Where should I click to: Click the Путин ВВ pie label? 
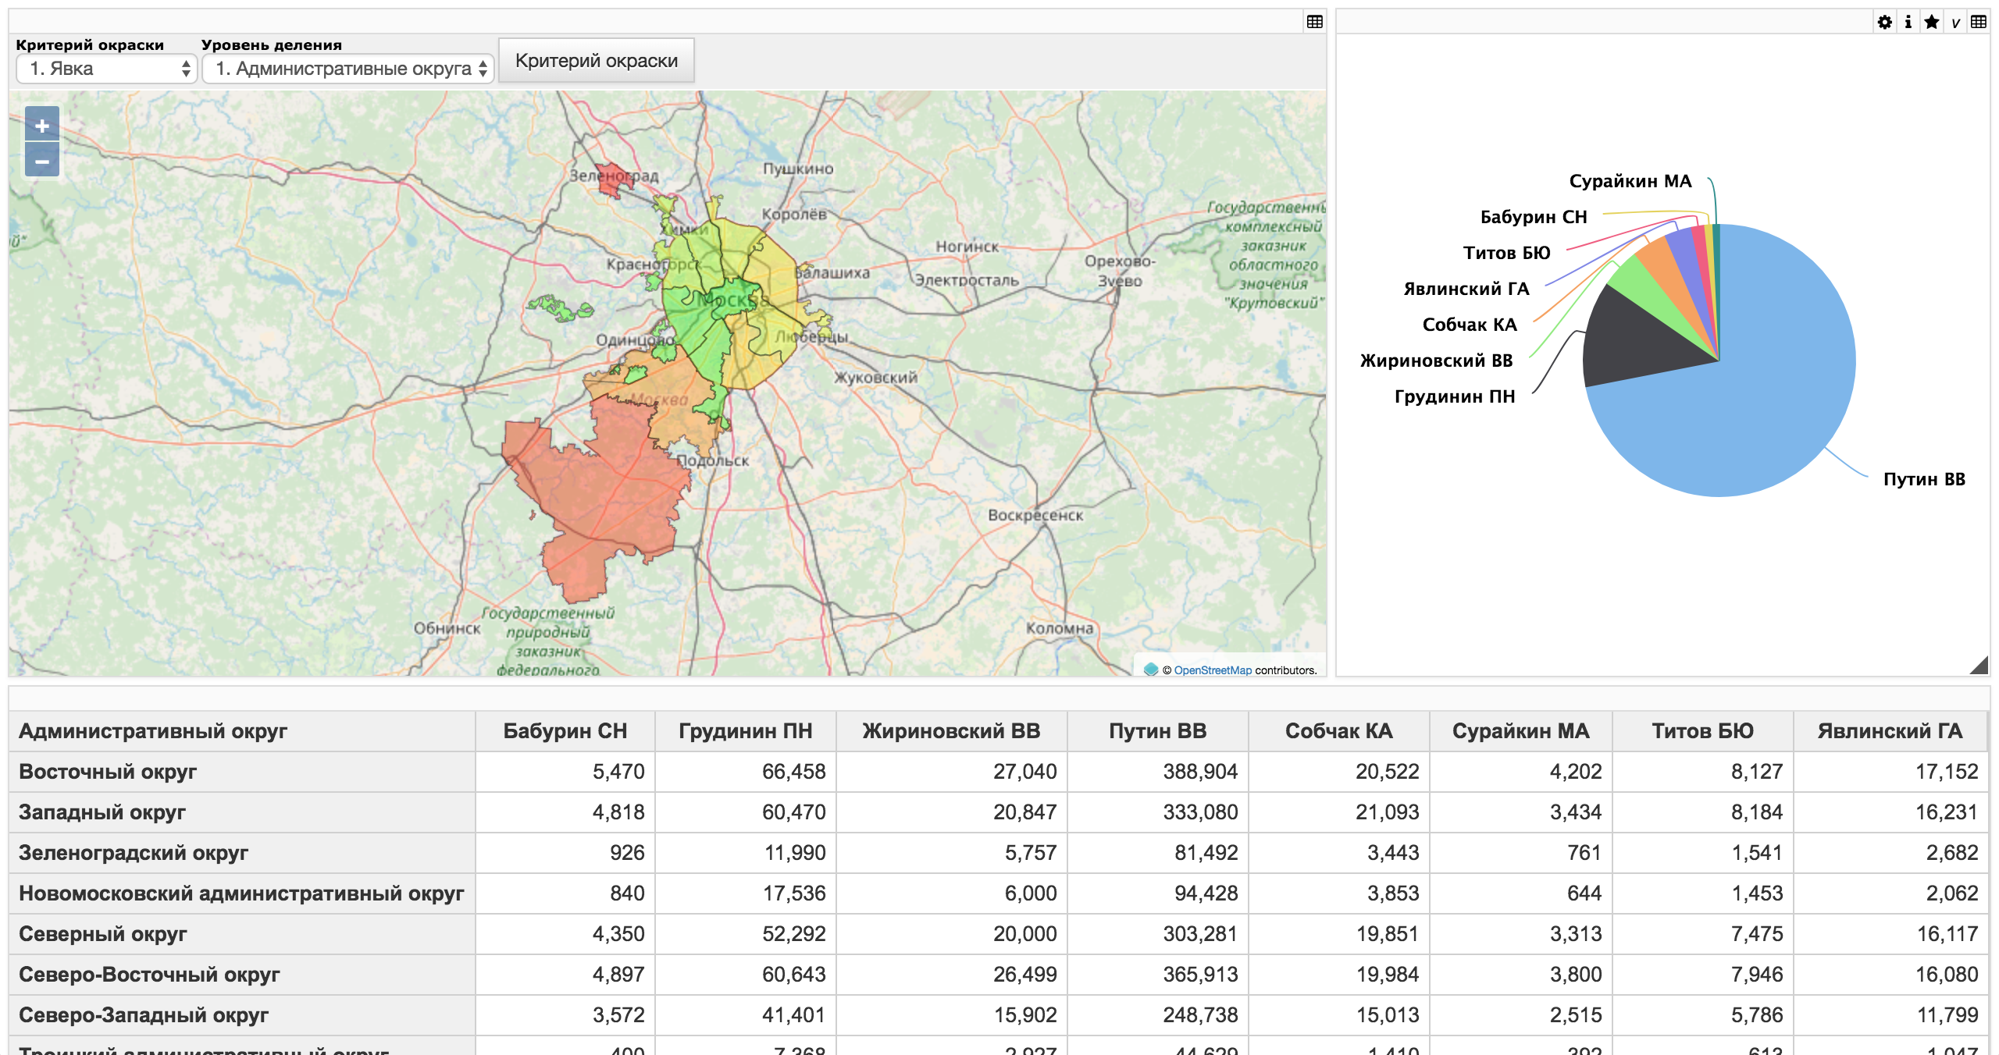[1924, 479]
